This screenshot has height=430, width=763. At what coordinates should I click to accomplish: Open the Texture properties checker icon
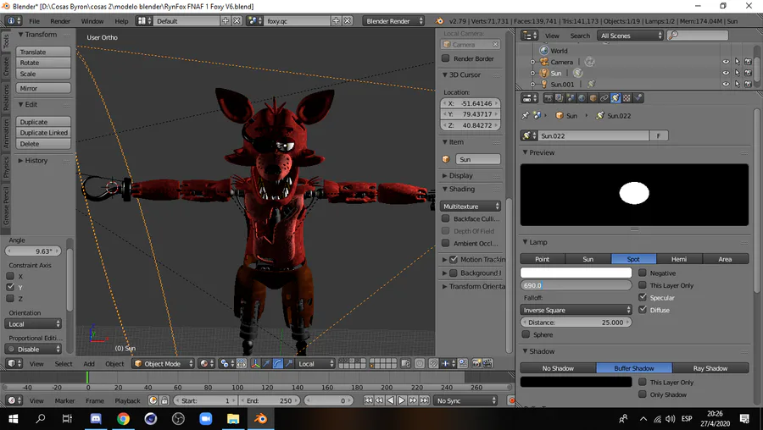[627, 98]
